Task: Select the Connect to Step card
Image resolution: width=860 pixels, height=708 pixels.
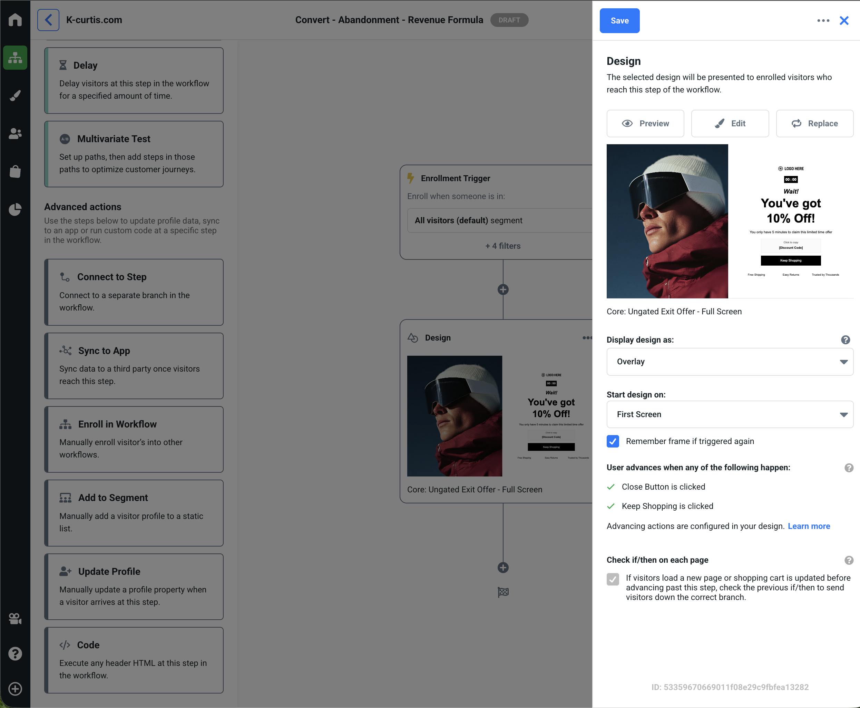Action: pyautogui.click(x=134, y=293)
